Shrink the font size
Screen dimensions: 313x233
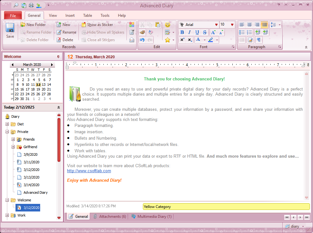(x=221, y=32)
